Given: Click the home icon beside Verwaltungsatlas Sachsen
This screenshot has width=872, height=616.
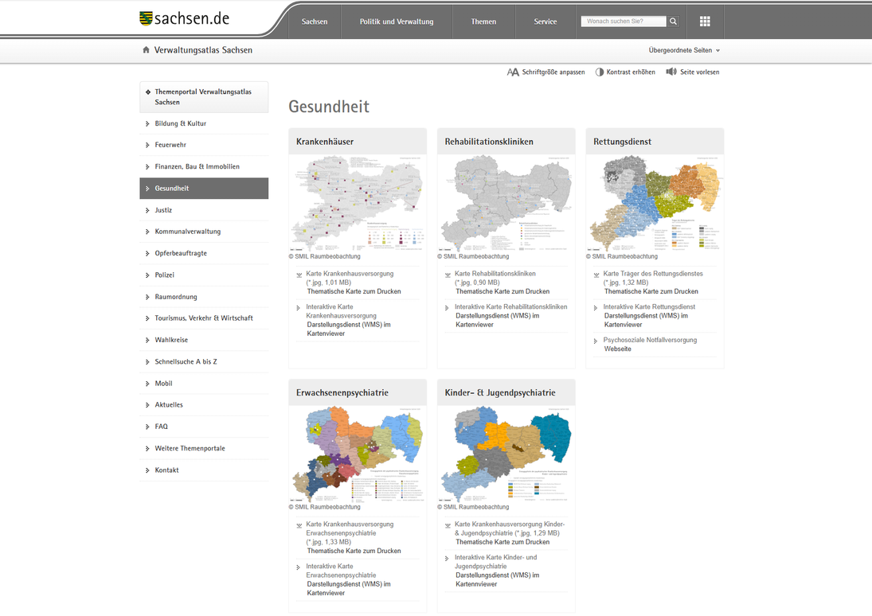Looking at the screenshot, I should (147, 49).
